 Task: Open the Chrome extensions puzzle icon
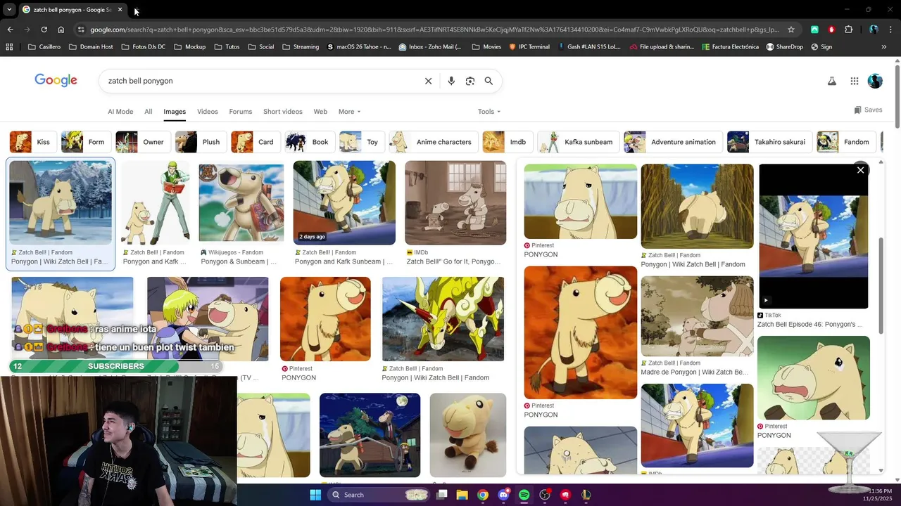pos(848,30)
